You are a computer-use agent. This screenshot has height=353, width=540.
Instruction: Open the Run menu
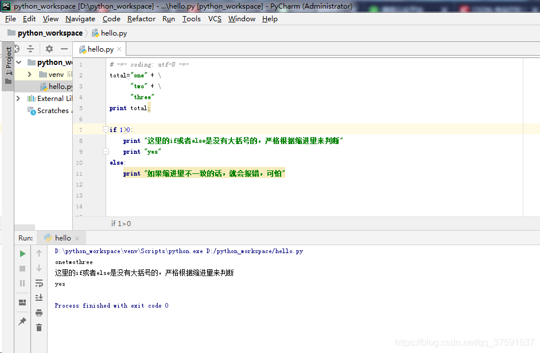point(168,18)
